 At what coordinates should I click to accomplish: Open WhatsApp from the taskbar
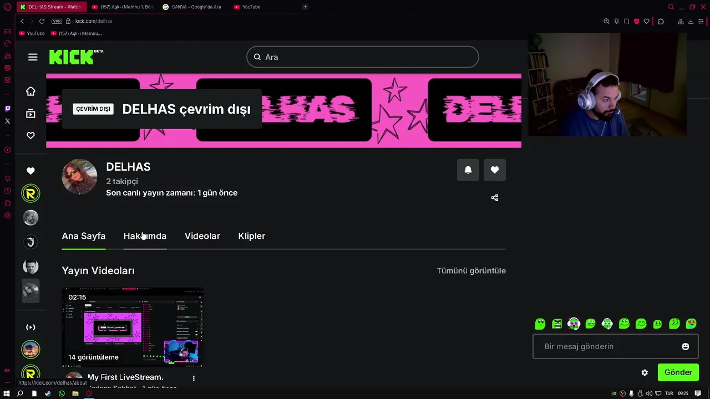click(x=62, y=393)
